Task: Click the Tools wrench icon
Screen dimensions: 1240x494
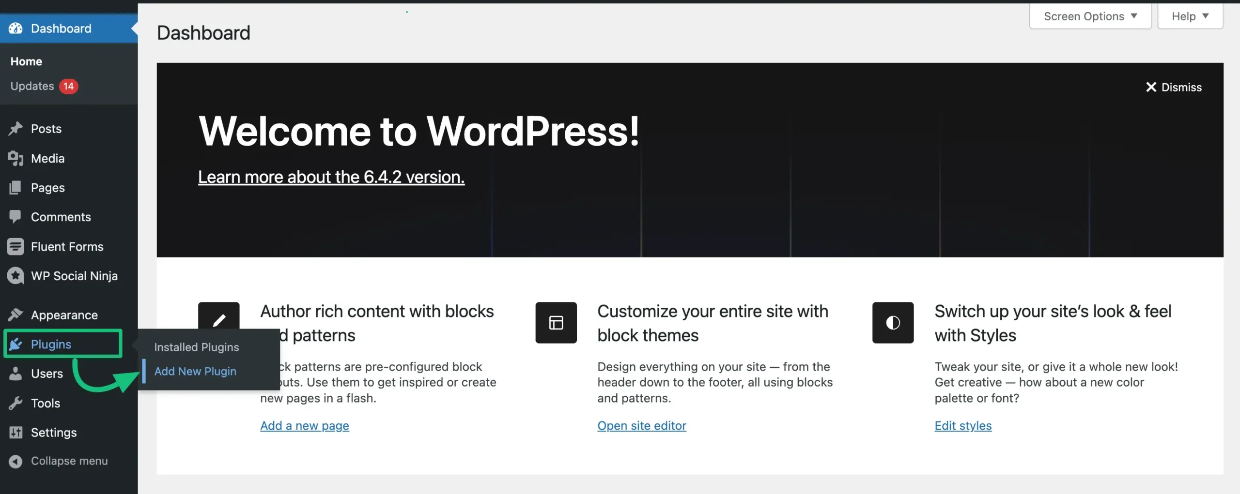Action: [x=16, y=403]
